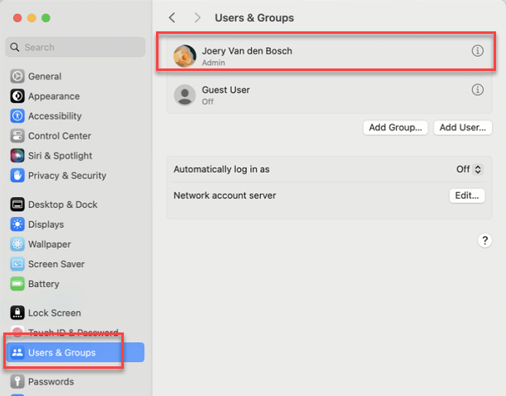Click the Search field in sidebar

pos(75,47)
